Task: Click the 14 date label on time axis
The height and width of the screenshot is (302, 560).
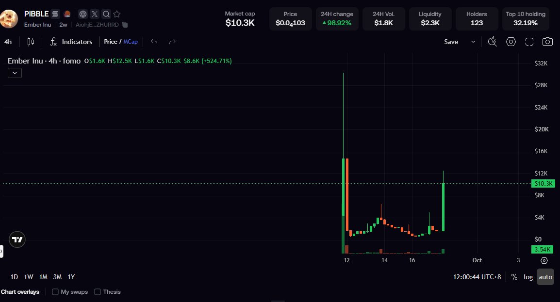Action: point(384,260)
